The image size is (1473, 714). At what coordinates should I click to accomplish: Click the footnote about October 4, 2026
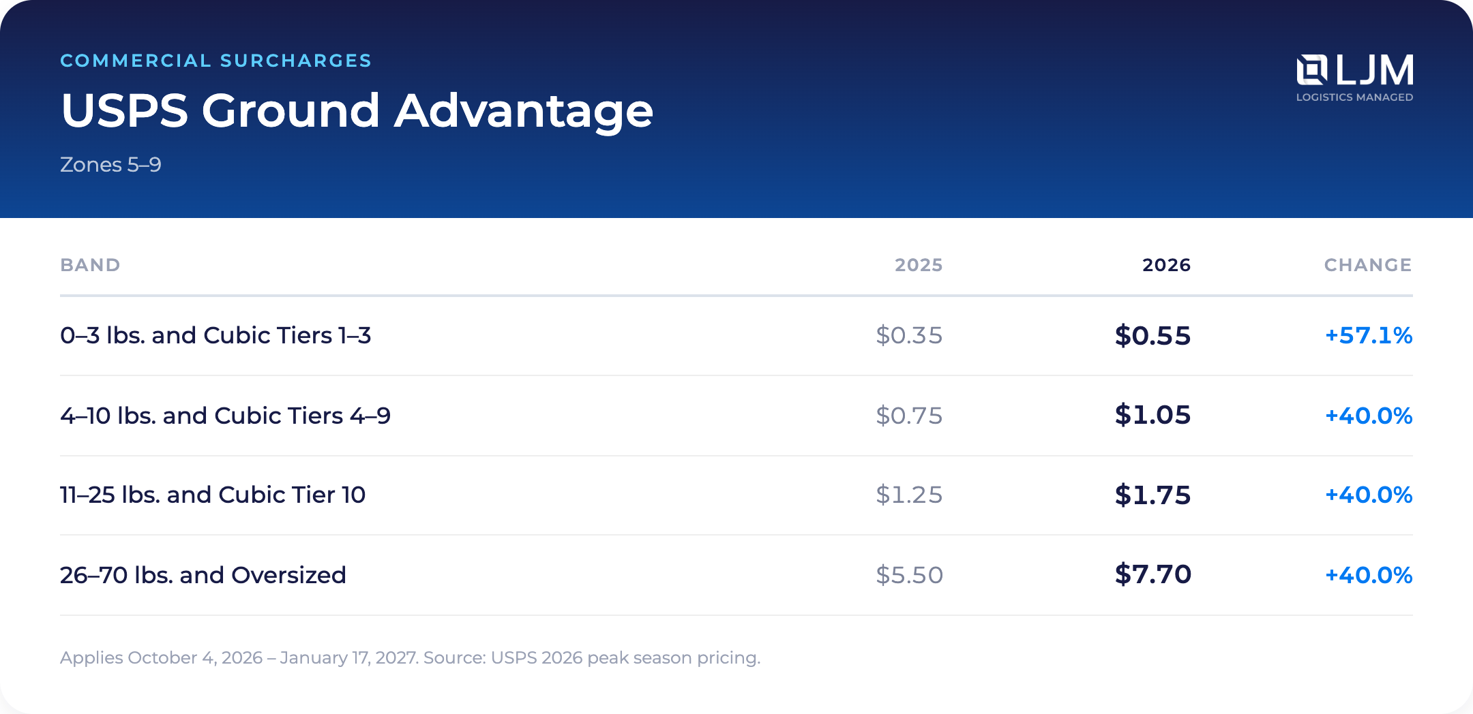click(x=410, y=658)
